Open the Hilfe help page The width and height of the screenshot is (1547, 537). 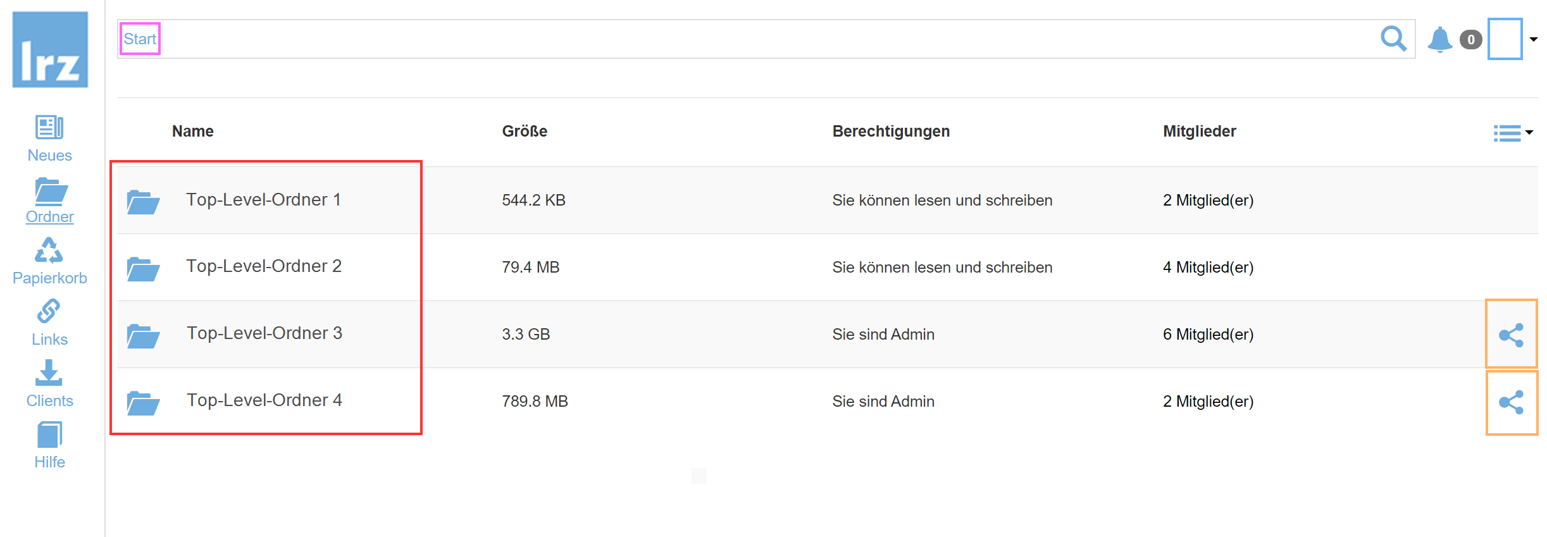[x=49, y=445]
